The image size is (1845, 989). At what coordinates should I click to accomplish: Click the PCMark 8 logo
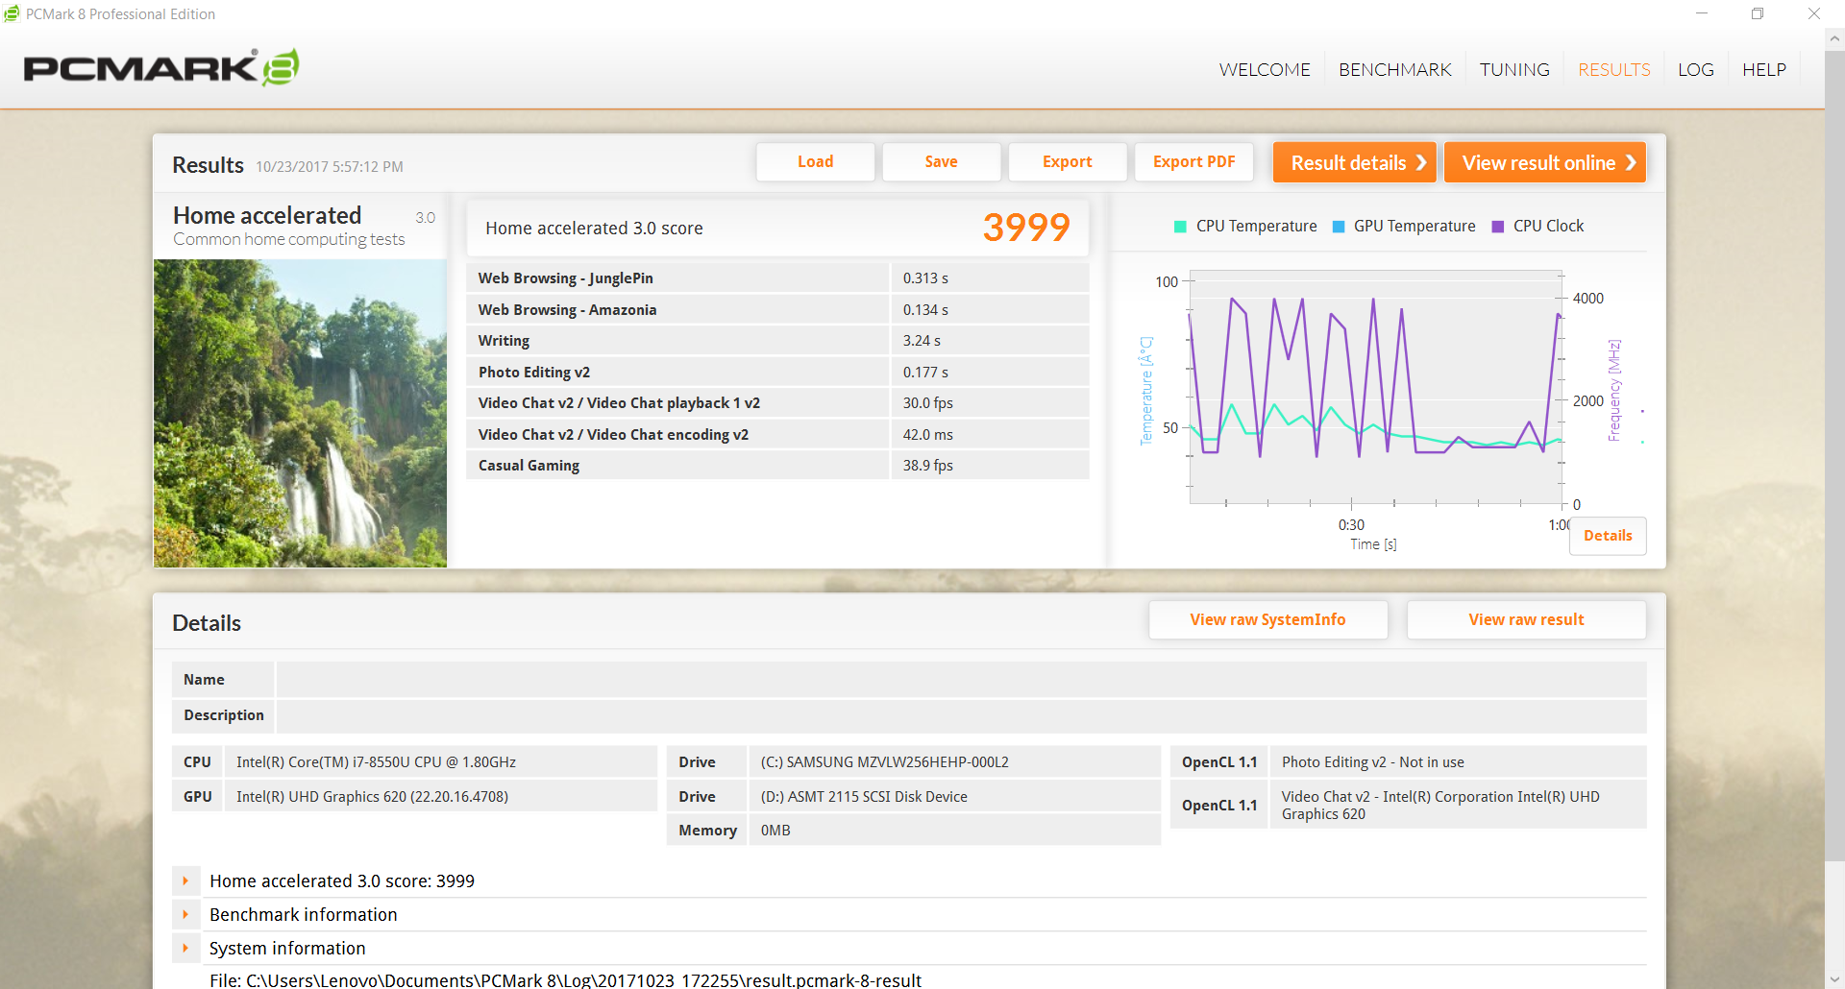tap(160, 68)
